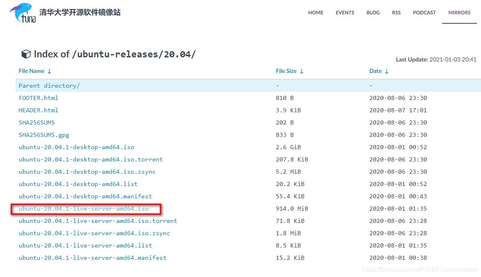Open ubuntu-20.04.1-live-server-amd64.list
The image size is (481, 277).
pos(85,245)
